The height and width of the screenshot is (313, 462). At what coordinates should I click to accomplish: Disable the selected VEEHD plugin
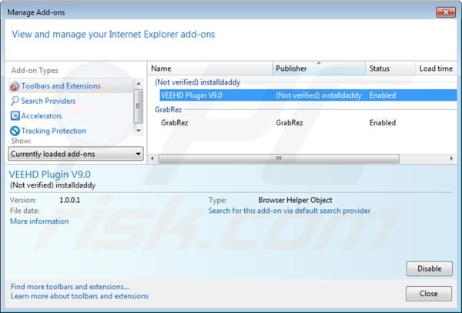(x=430, y=268)
